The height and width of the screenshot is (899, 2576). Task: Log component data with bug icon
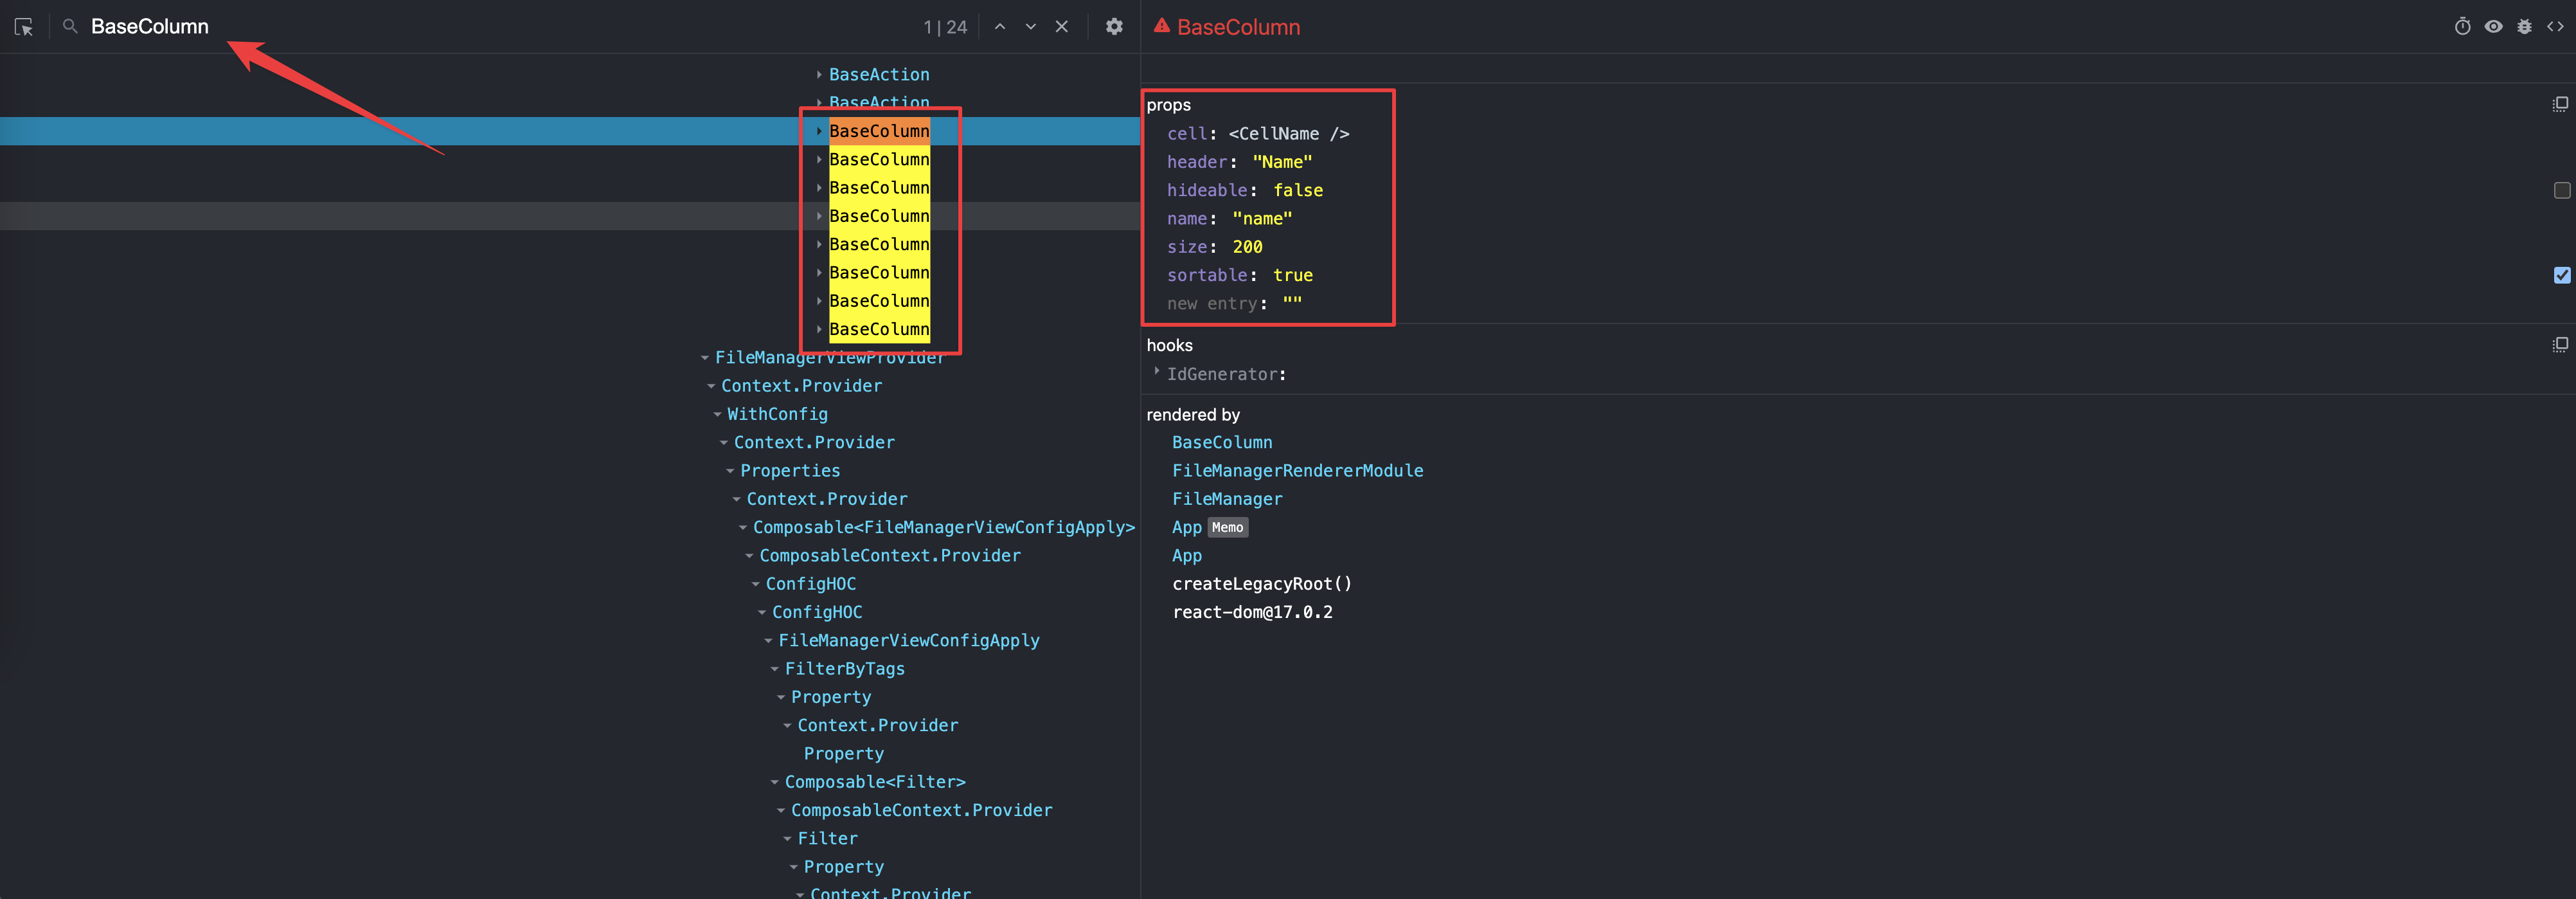click(2524, 27)
